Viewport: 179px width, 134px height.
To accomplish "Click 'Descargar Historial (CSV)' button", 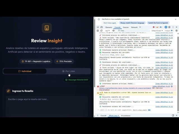I will (x=77, y=80).
